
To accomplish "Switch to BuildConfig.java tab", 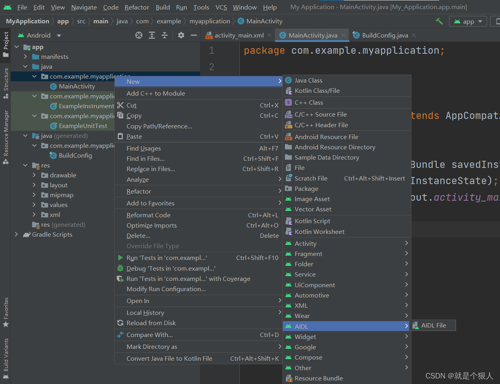I will pyautogui.click(x=385, y=35).
